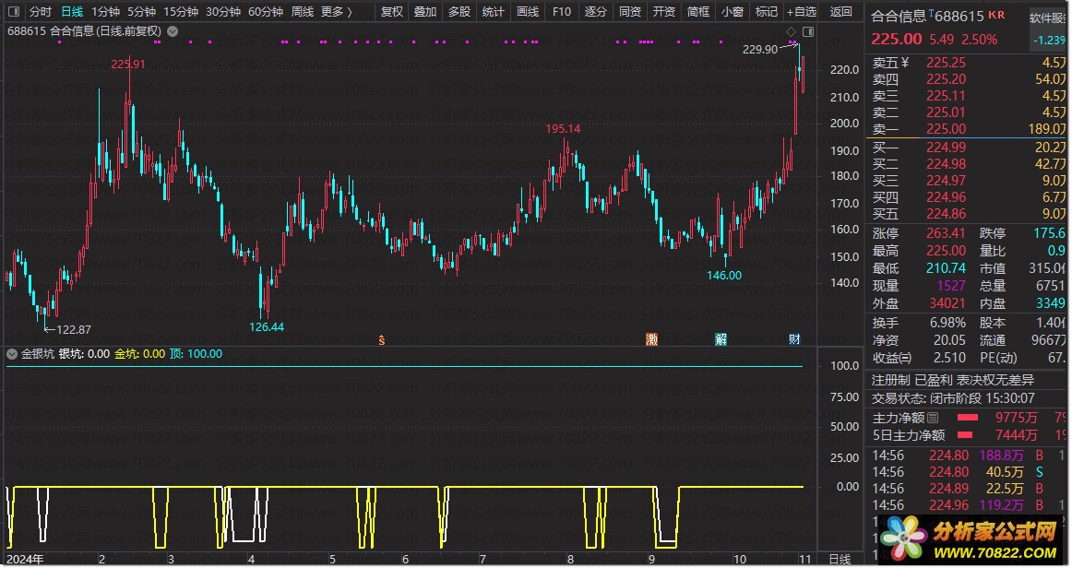Select 卖一 price 225.00
This screenshot has height=568, width=1072.
947,129
